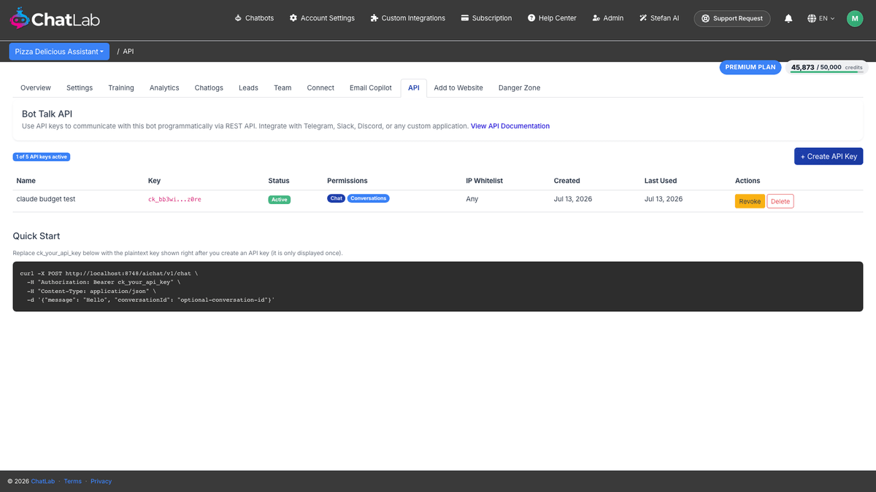Click the Permissions column header
The width and height of the screenshot is (876, 492).
[347, 181]
